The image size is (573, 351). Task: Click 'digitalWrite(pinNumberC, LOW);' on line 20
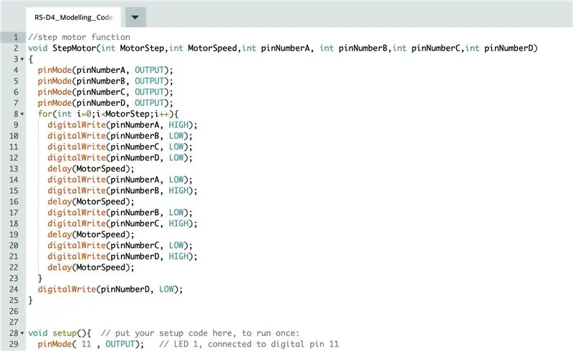point(120,245)
